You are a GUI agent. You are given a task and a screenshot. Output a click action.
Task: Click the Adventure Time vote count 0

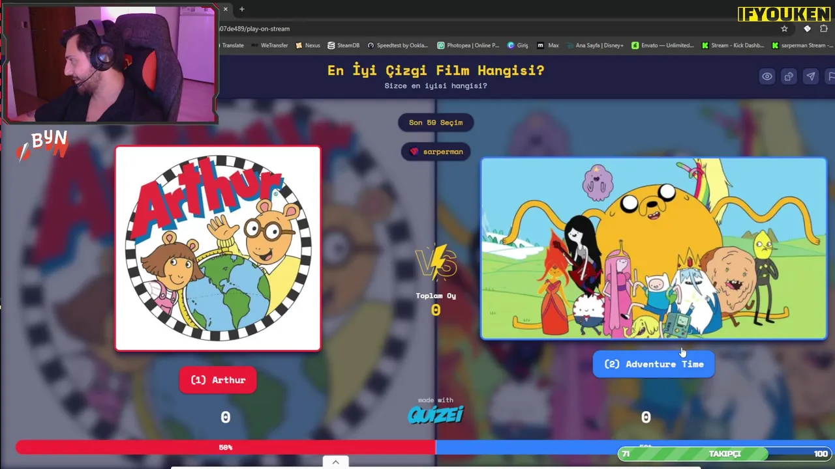pos(646,418)
